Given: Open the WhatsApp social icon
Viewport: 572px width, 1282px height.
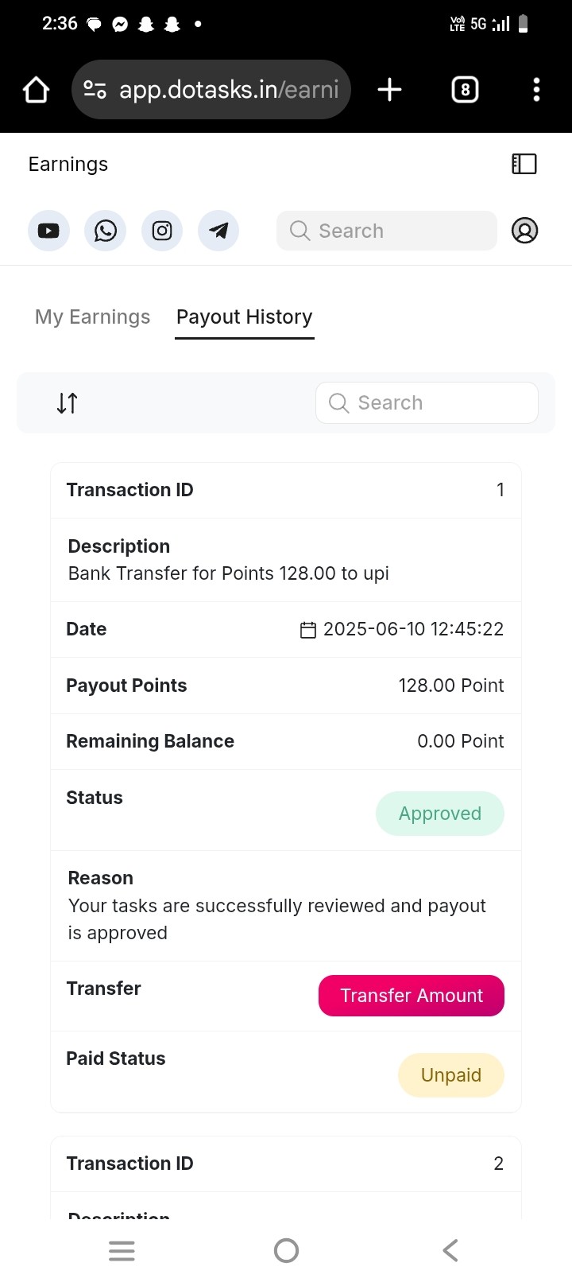Looking at the screenshot, I should (105, 231).
